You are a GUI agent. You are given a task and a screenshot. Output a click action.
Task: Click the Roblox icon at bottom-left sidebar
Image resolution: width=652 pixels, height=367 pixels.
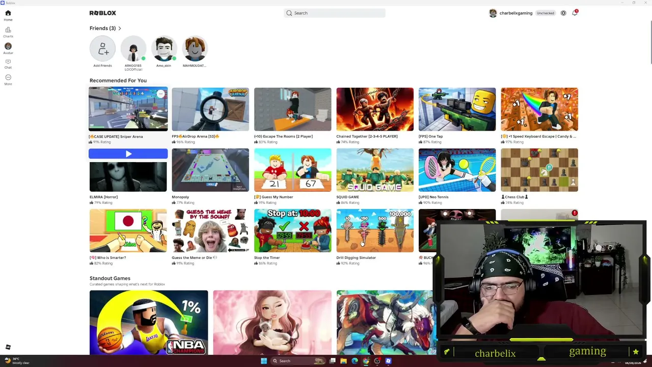(x=8, y=347)
